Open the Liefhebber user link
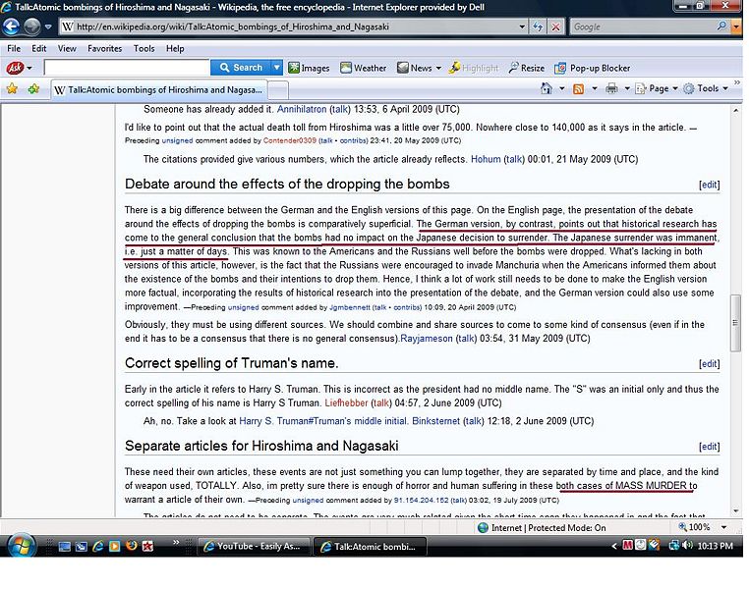Image resolution: width=749 pixels, height=589 pixels. click(x=346, y=403)
